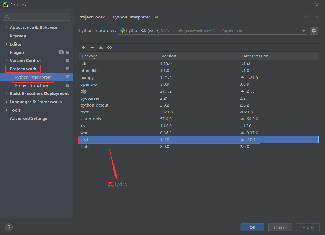Click the forward navigation arrow

coord(316,17)
